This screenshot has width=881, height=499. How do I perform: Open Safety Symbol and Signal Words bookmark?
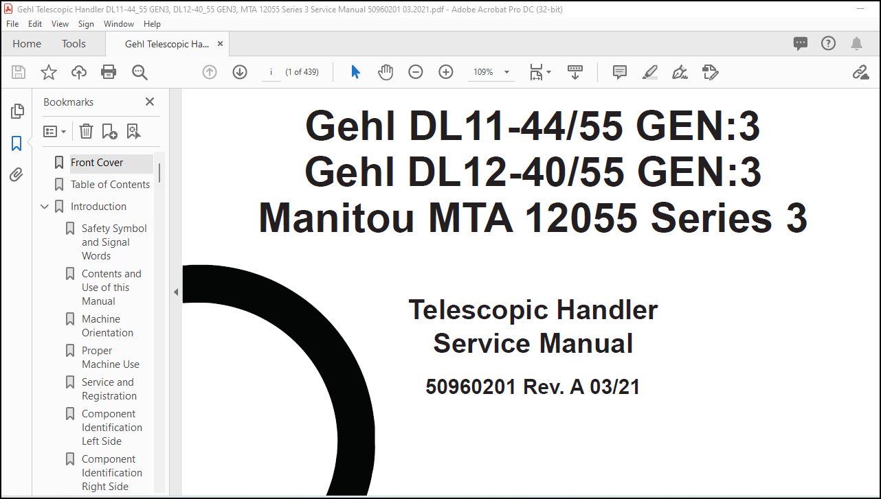(114, 242)
